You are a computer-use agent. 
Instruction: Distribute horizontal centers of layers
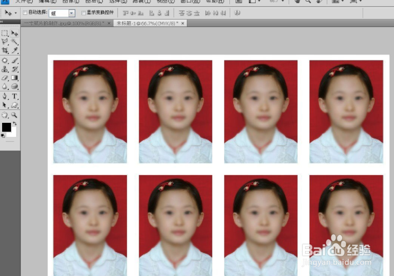coord(216,13)
